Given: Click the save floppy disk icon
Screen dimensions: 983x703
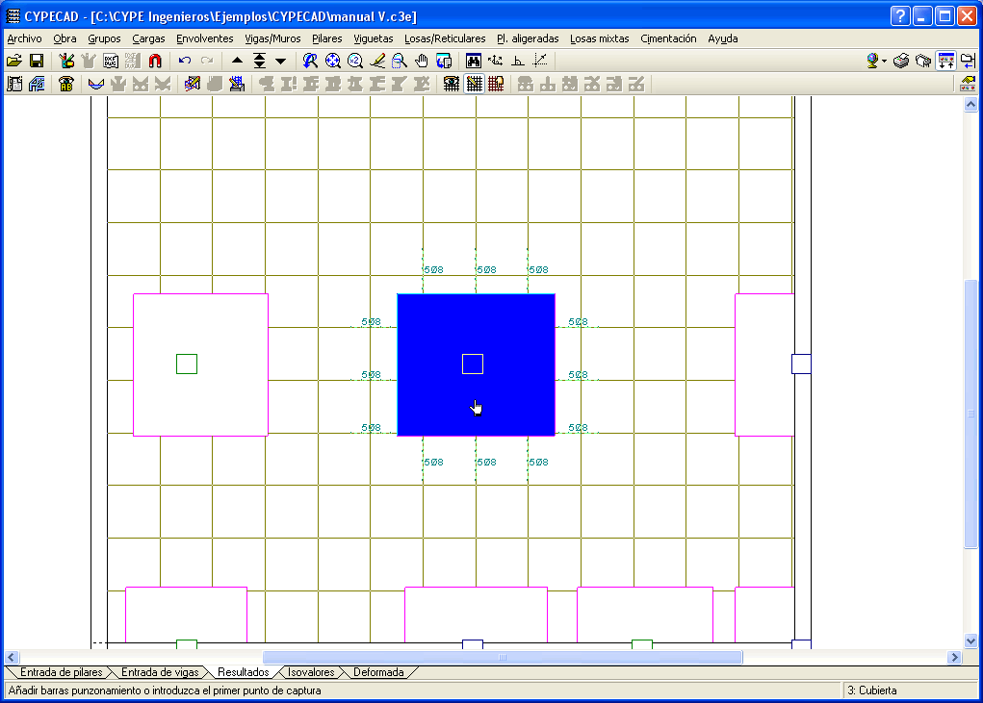Looking at the screenshot, I should point(37,61).
